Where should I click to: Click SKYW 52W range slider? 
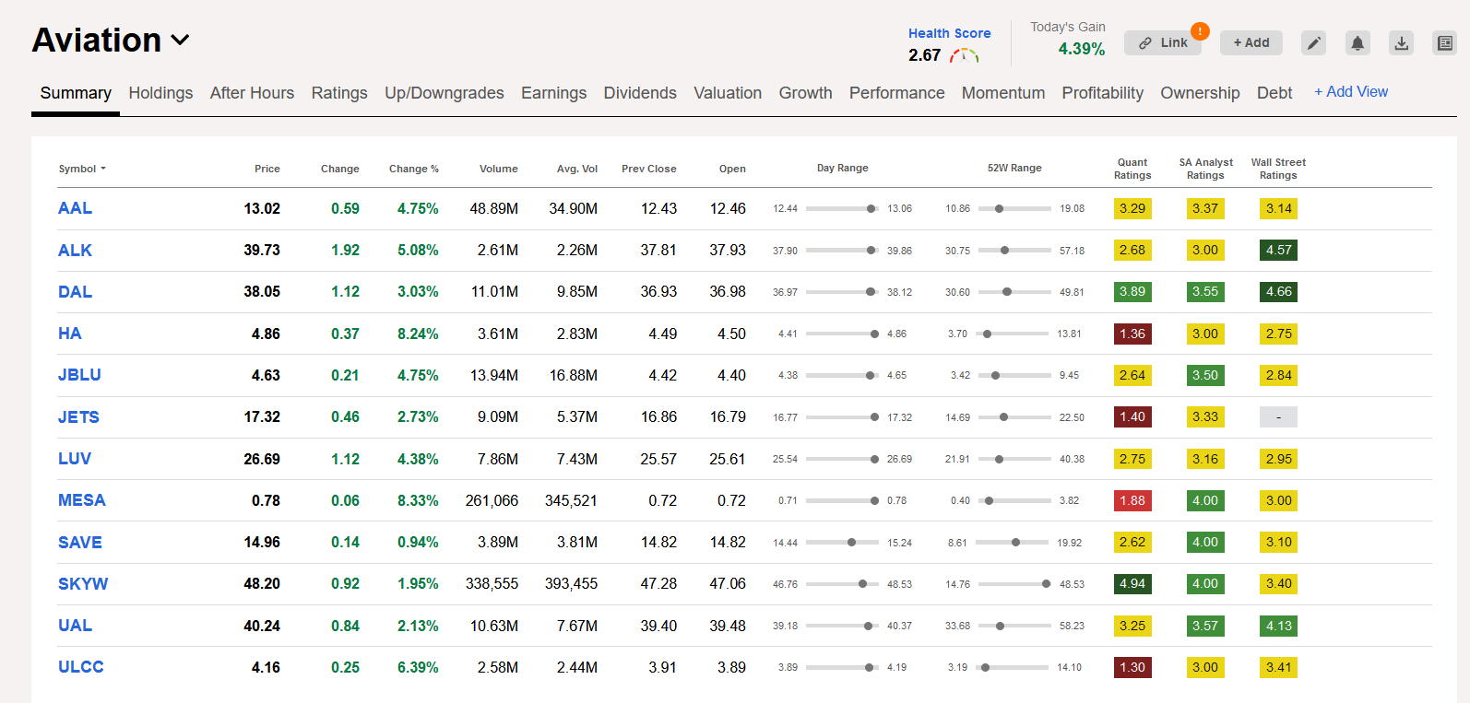pos(1014,584)
